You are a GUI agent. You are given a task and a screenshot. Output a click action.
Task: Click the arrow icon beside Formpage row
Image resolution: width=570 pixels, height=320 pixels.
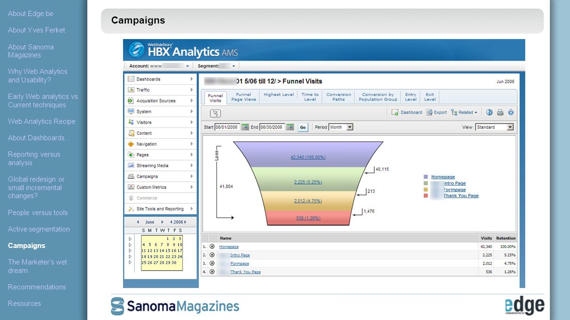pyautogui.click(x=212, y=264)
